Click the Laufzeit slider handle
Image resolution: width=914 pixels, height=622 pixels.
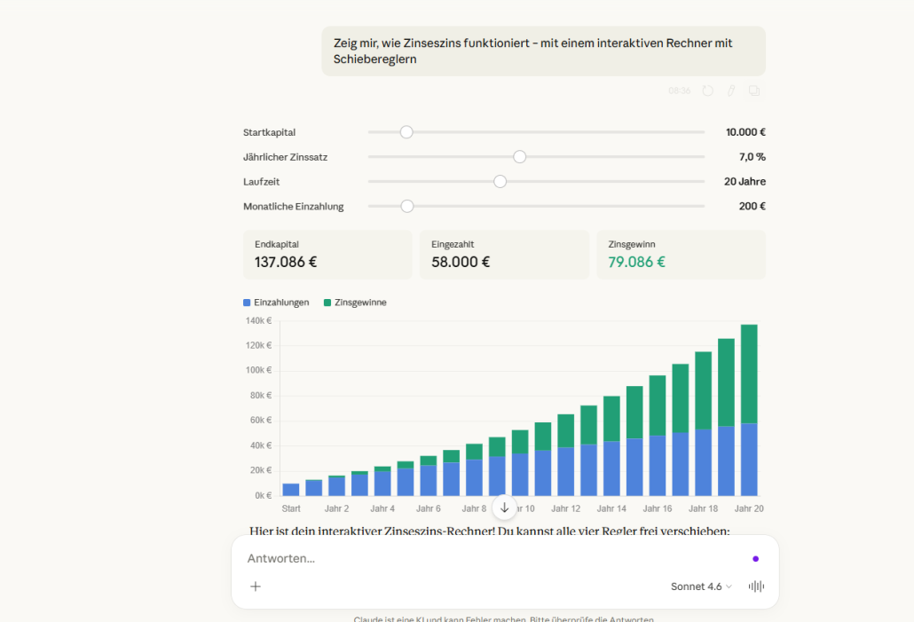tap(500, 182)
